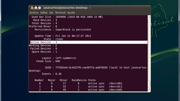
Task: Click the highlighted Active Devices line
Action: 89,42
